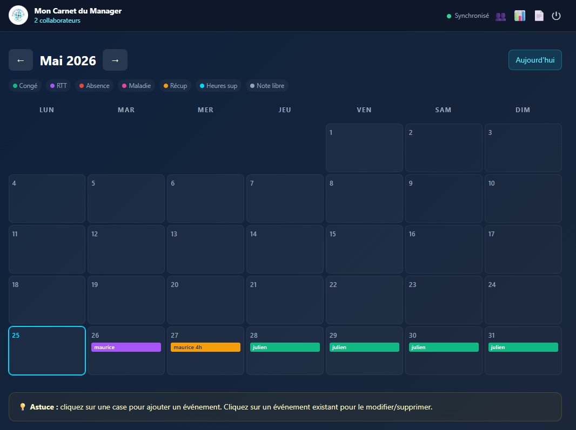
Task: Select day 22 cell
Action: click(364, 300)
